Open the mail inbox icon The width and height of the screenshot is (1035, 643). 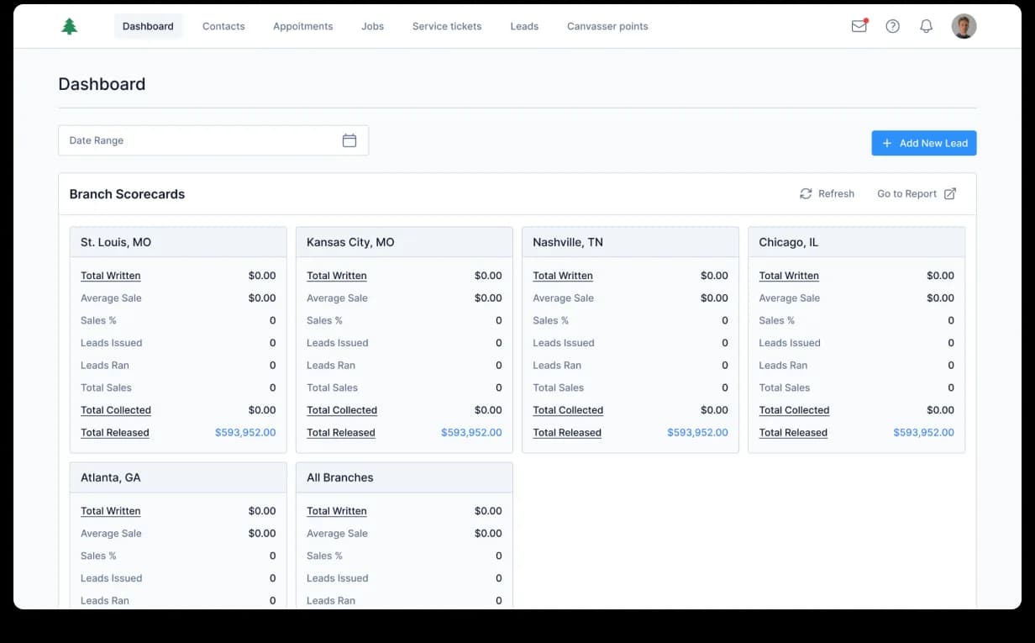coord(859,26)
